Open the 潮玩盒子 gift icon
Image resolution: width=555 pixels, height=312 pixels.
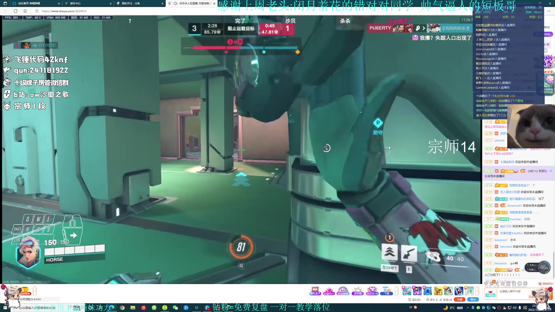[315, 291]
